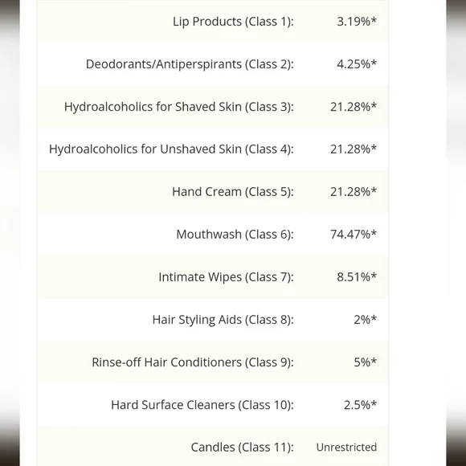
Task: Click the Hydroalcoholics for Unshaved Skin label
Action: pos(171,149)
